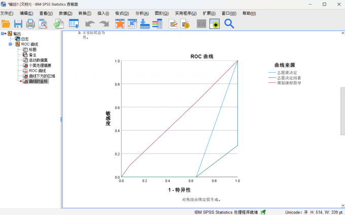Click the footnote 对角段由绑定值生成
Viewport: 345px width, 215px height.
click(x=201, y=200)
